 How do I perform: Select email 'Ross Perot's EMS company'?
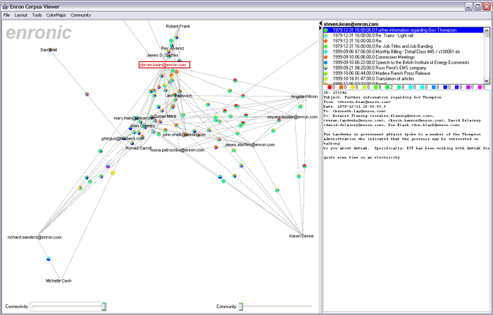tap(404, 68)
